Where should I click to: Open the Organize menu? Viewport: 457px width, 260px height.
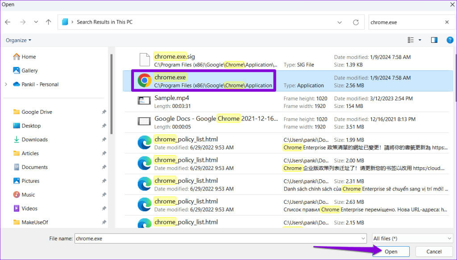tap(18, 40)
